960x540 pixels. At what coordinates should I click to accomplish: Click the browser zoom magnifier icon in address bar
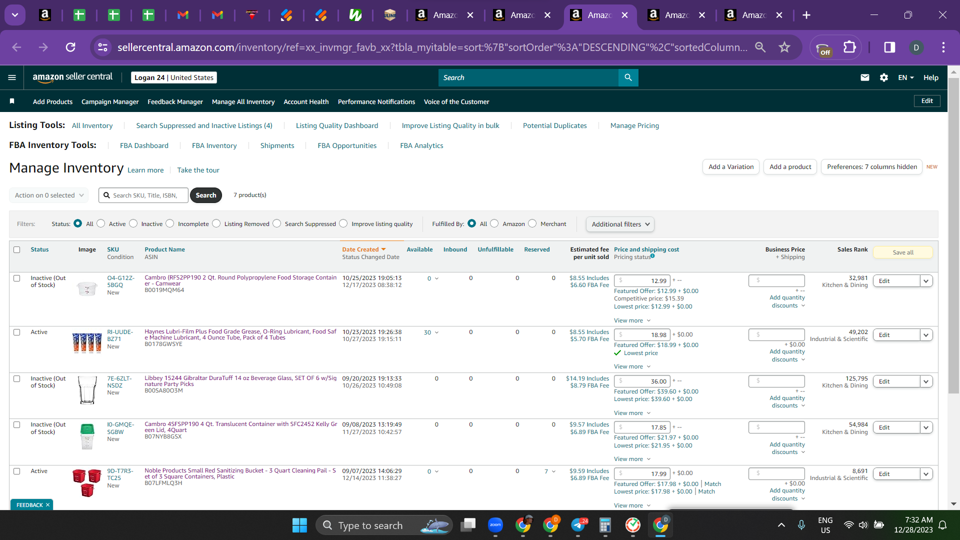coord(760,47)
